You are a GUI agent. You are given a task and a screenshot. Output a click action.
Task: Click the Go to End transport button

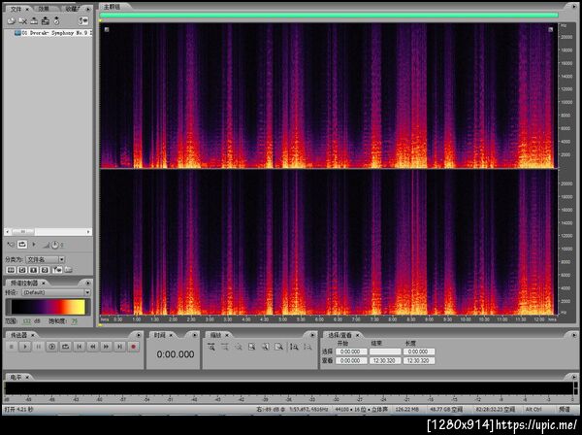tap(119, 346)
